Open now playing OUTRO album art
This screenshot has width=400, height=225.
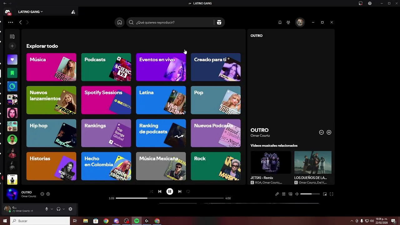(x=12, y=194)
